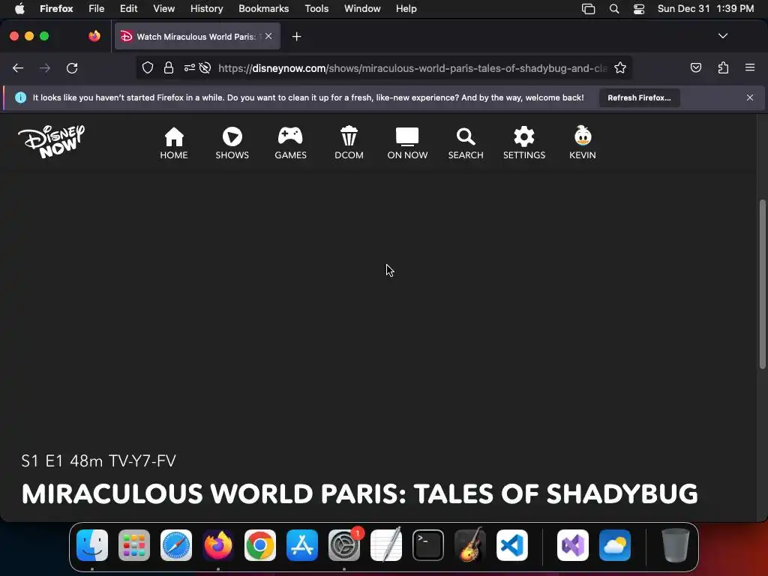
Task: Open DisneyNOW Settings
Action: [x=524, y=143]
